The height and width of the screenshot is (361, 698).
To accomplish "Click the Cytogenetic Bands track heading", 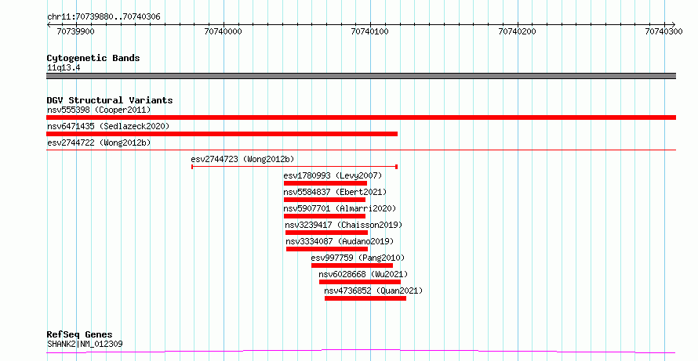I will [93, 58].
